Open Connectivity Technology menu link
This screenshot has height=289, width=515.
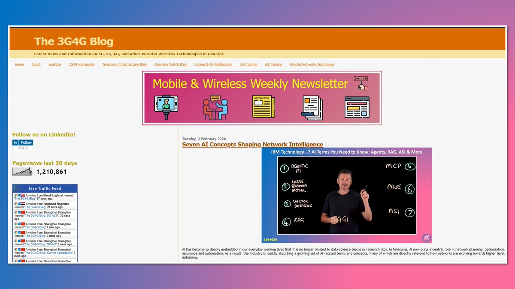coord(213,64)
